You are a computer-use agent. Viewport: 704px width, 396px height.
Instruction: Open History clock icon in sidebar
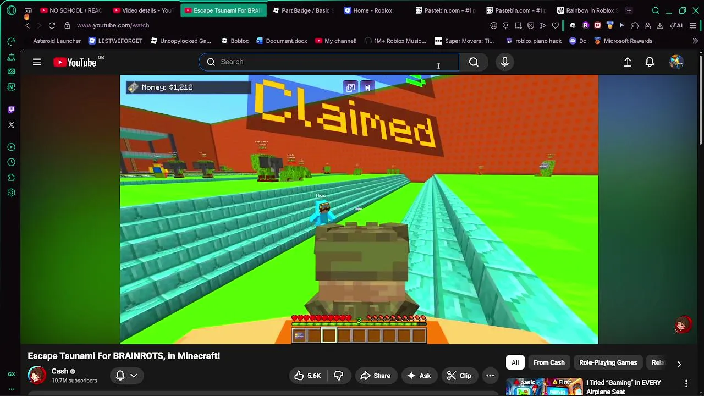coord(11,162)
